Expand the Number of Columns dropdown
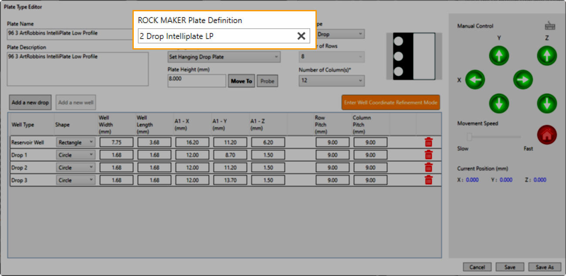 pyautogui.click(x=332, y=80)
